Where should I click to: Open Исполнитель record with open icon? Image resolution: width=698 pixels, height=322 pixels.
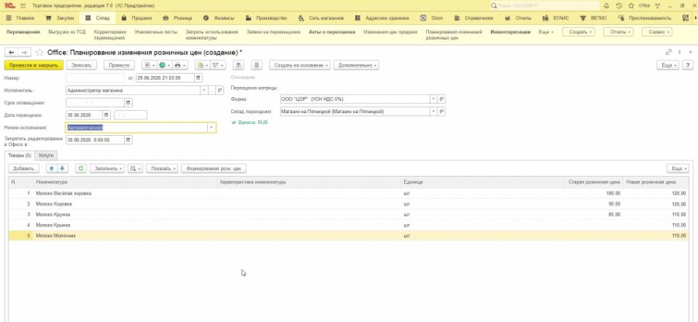coord(220,90)
